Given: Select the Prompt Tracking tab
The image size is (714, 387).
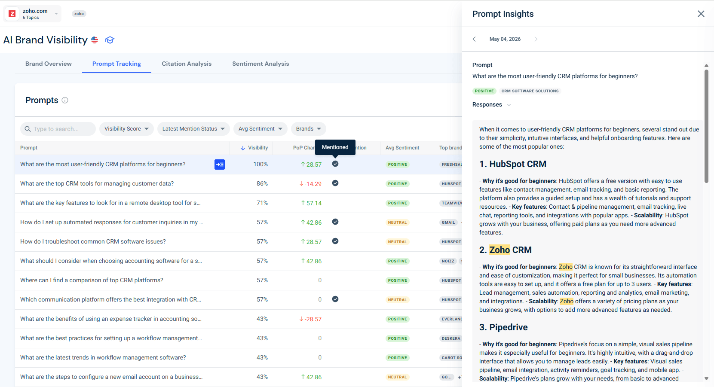Looking at the screenshot, I should click(x=116, y=64).
